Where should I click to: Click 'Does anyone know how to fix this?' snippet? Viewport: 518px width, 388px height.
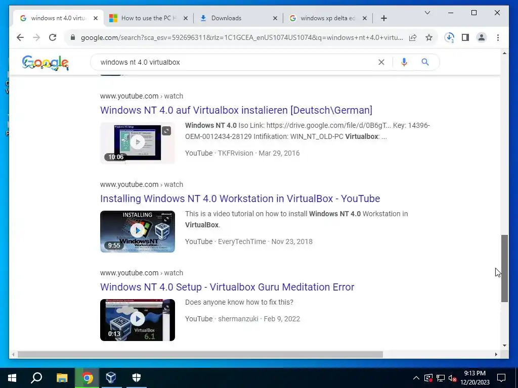239,302
